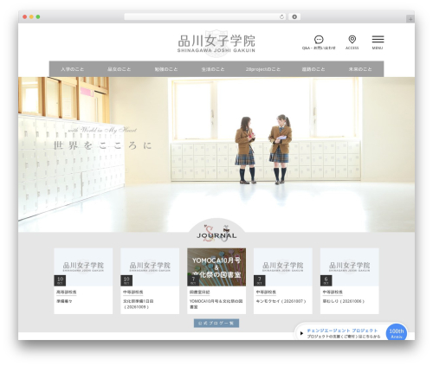Click the dark round icon beside the address bar
433x366 pixels.
tap(294, 16)
